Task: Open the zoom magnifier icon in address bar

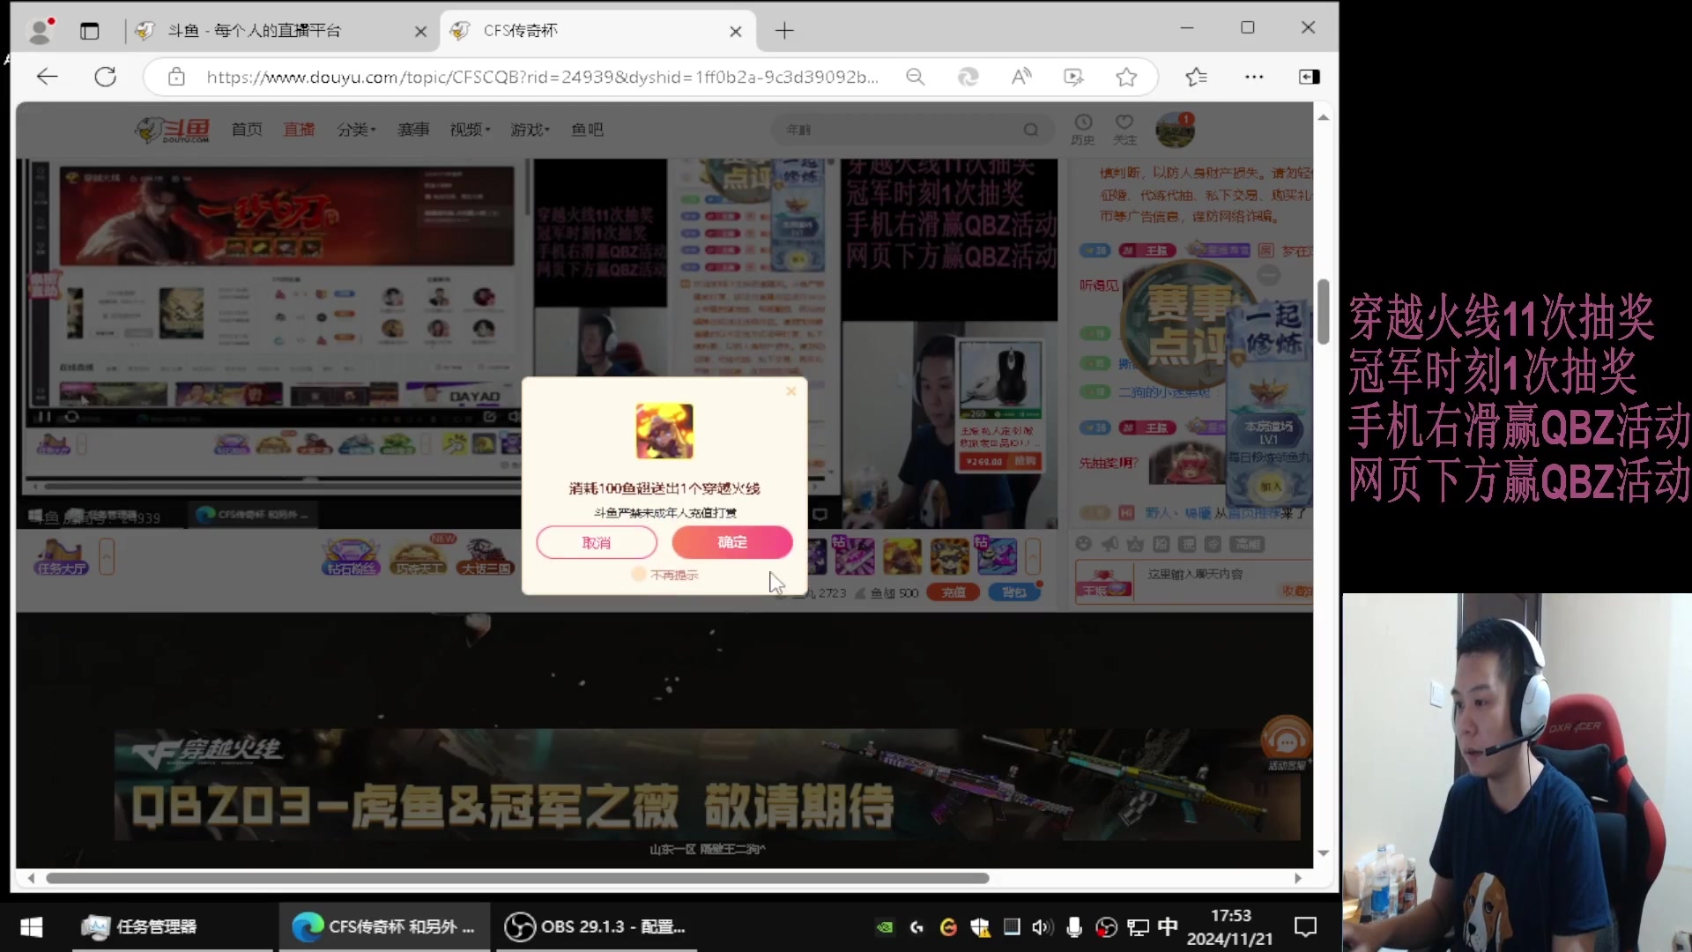Action: (916, 77)
